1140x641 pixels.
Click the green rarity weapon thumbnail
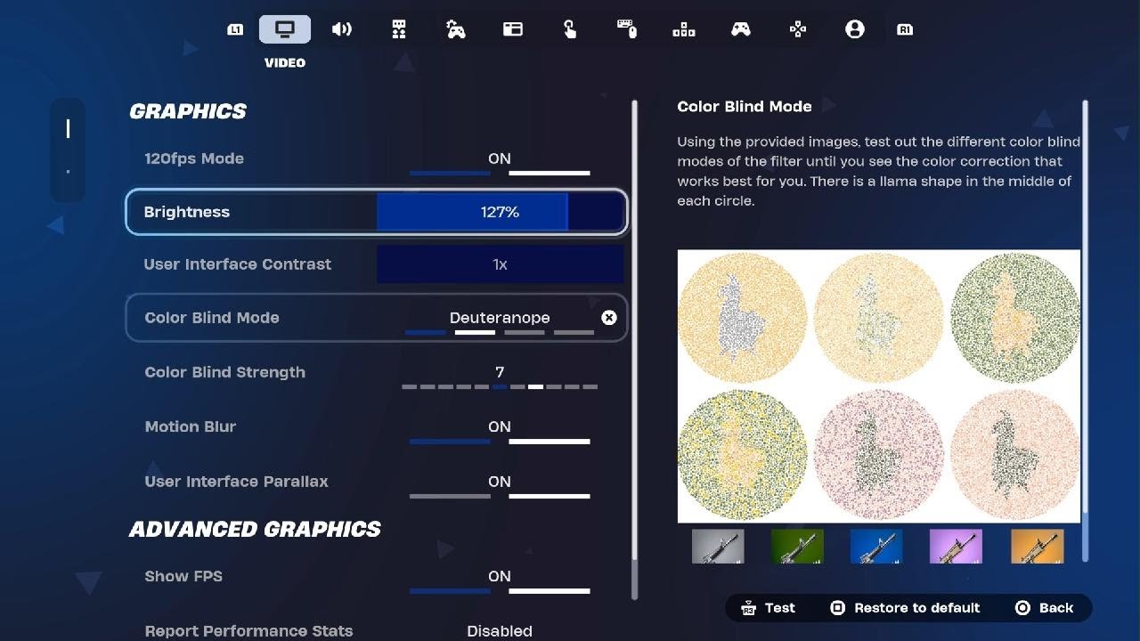(x=797, y=547)
